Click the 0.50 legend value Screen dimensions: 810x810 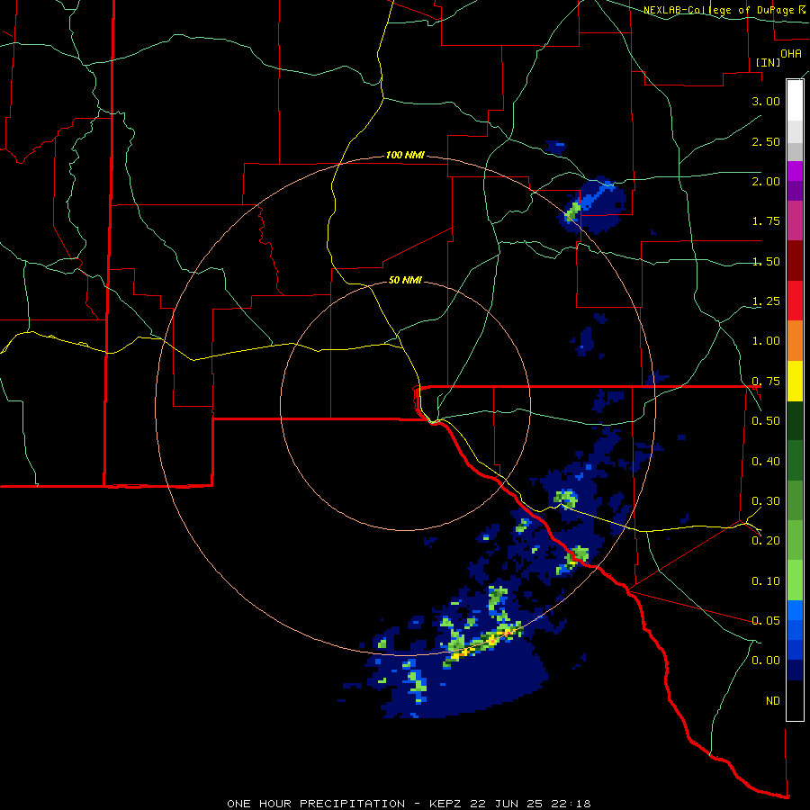(766, 421)
